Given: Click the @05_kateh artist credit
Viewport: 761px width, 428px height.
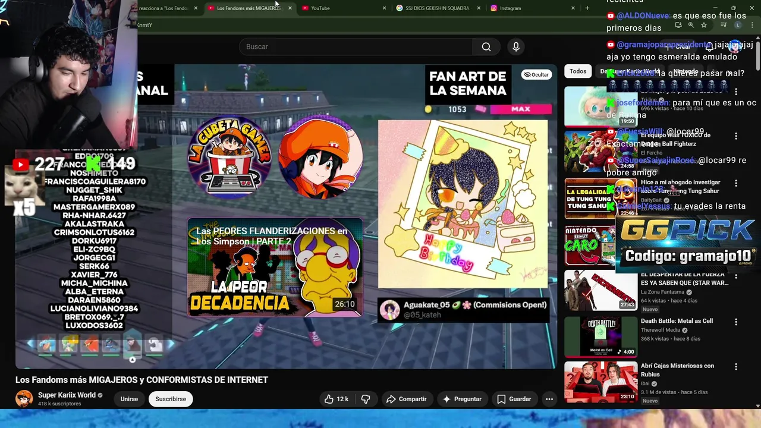Looking at the screenshot, I should [422, 315].
